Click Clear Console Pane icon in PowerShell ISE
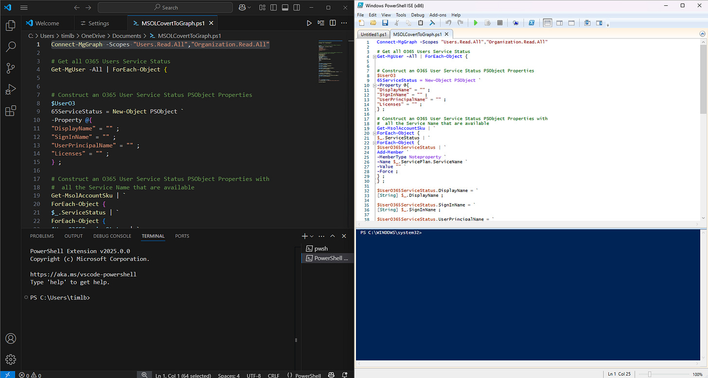The image size is (708, 378). 432,23
